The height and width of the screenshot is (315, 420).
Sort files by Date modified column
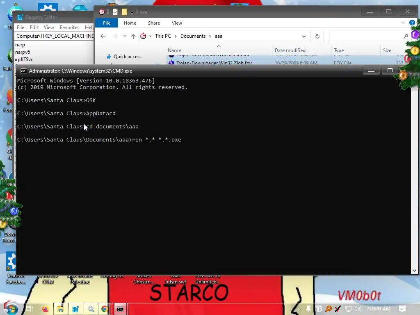[290, 50]
